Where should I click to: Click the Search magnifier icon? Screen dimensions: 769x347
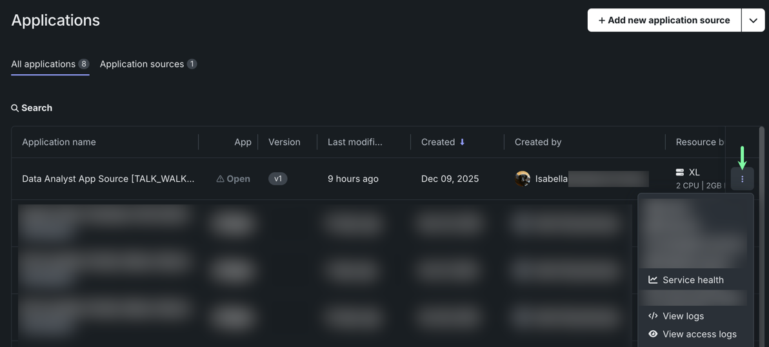(x=15, y=108)
